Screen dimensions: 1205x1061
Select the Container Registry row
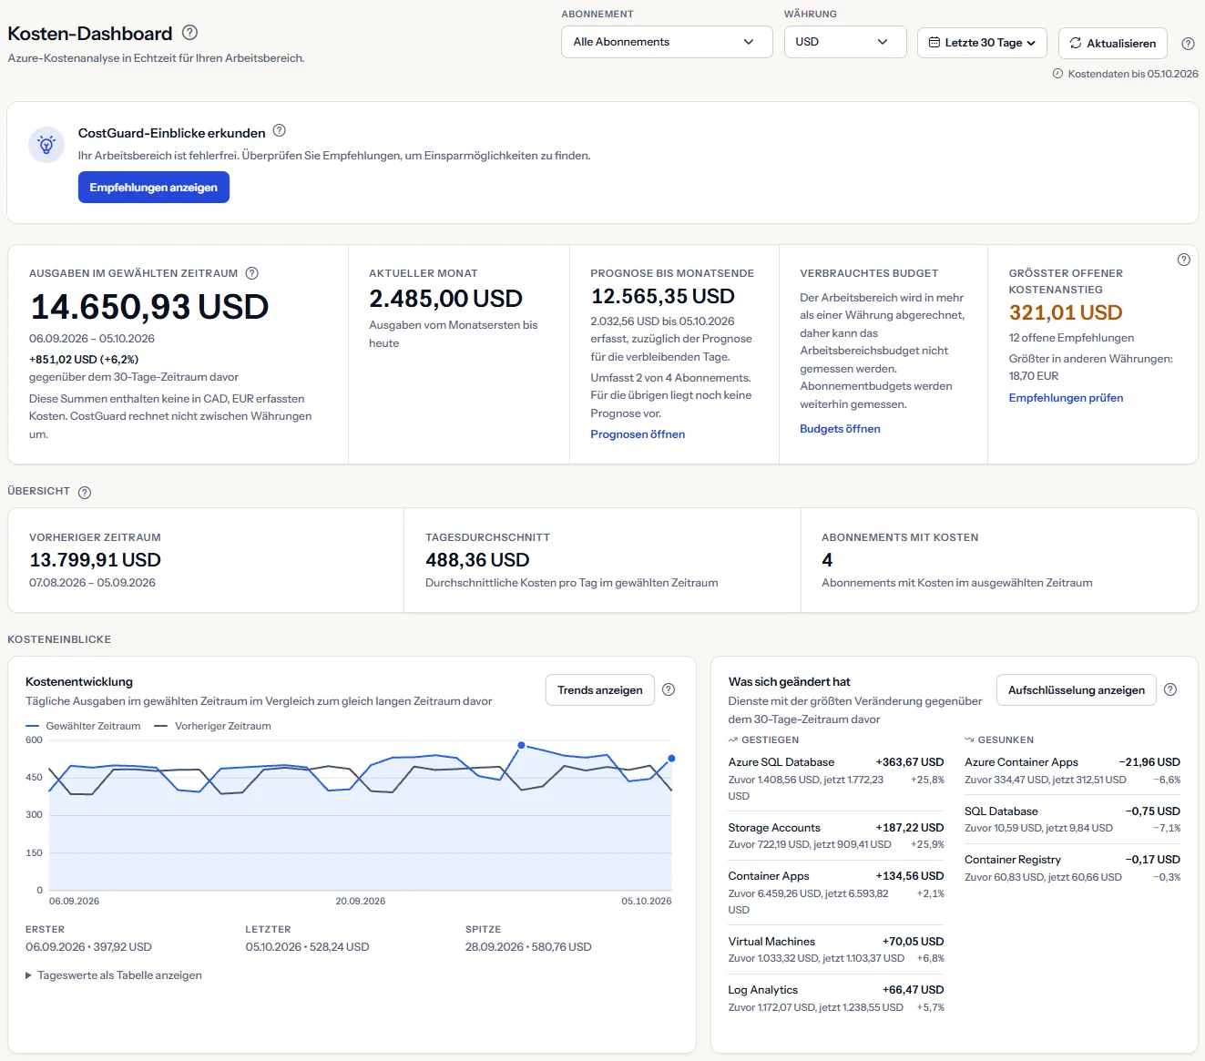pos(1072,868)
